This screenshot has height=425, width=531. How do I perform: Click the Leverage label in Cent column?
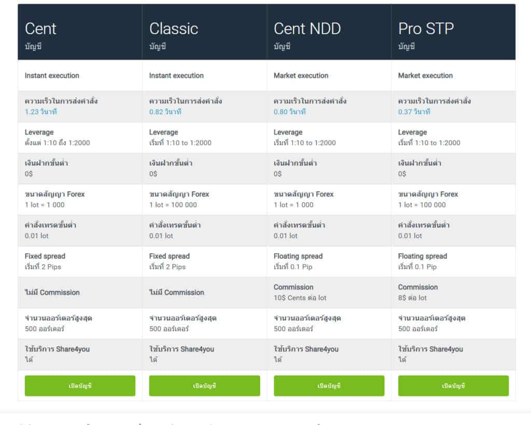[x=39, y=132]
